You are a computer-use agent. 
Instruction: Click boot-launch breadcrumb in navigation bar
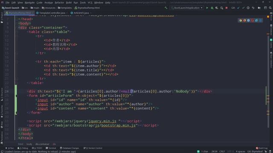coord(11,8)
